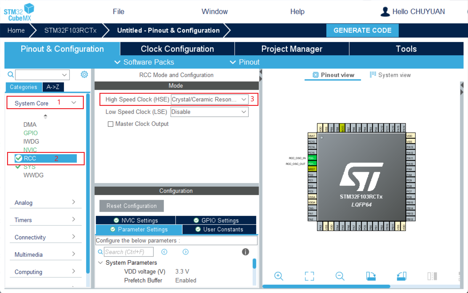Open the Software Packs dropdown

coord(144,62)
